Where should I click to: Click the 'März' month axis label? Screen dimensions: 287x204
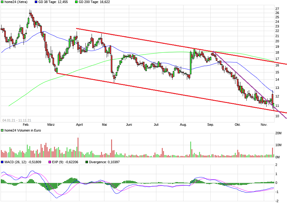pos(51,125)
